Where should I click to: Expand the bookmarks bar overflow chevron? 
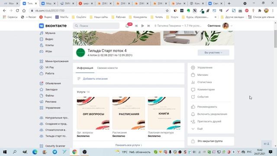click(x=216, y=17)
